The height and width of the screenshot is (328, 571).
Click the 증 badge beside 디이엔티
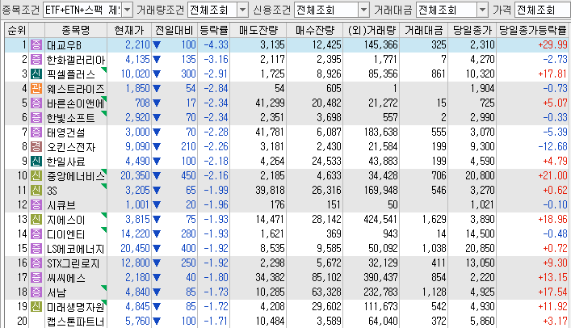[36, 234]
